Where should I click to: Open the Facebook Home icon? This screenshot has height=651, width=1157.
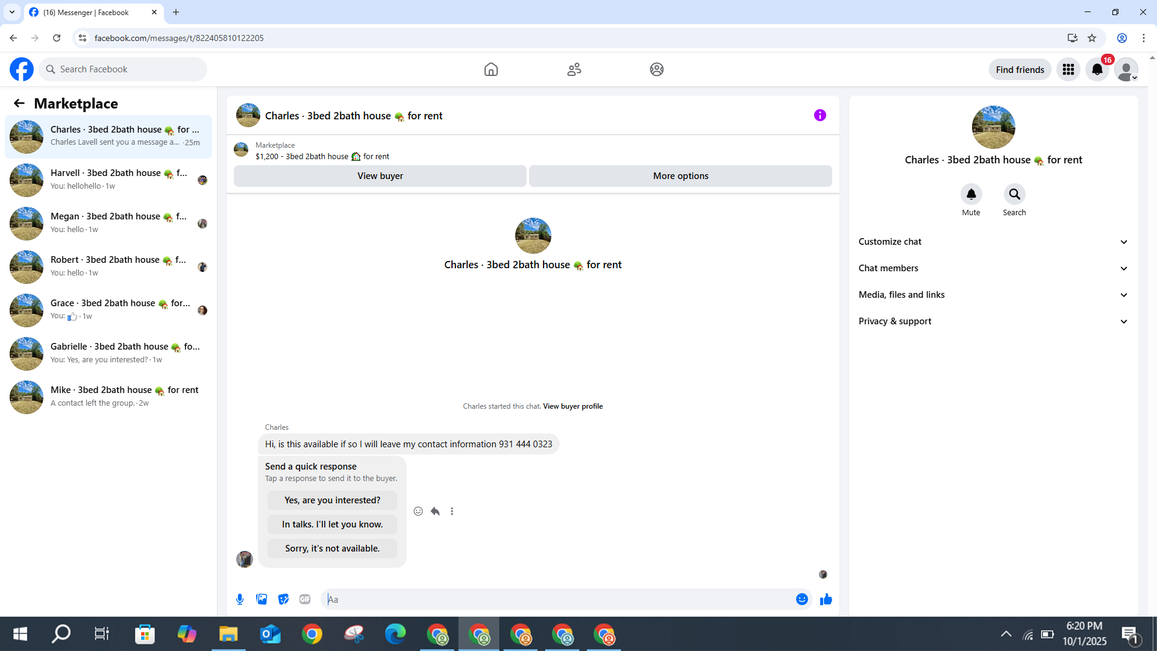point(491,69)
